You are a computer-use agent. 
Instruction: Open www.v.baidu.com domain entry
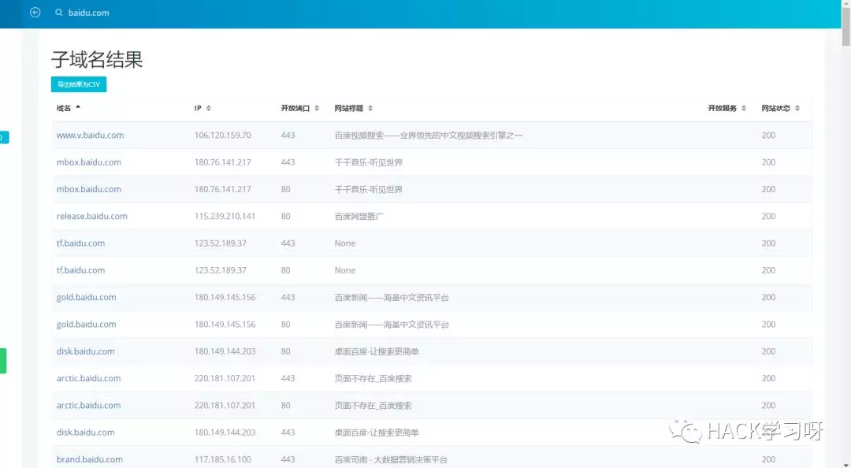click(x=90, y=136)
